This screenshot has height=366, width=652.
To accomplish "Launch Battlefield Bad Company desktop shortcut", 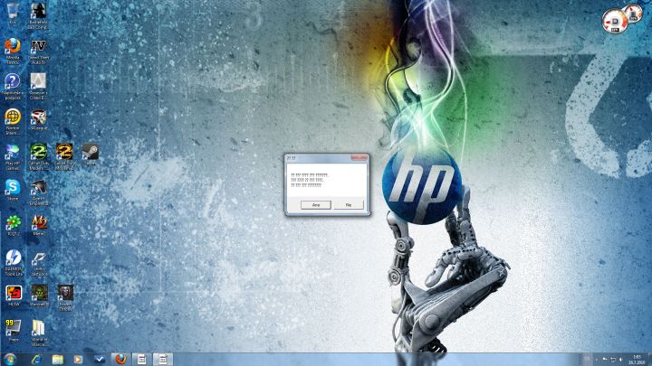I will point(38,15).
